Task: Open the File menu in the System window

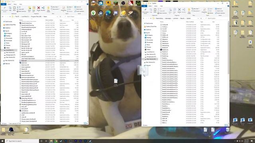Action: coord(144,6)
